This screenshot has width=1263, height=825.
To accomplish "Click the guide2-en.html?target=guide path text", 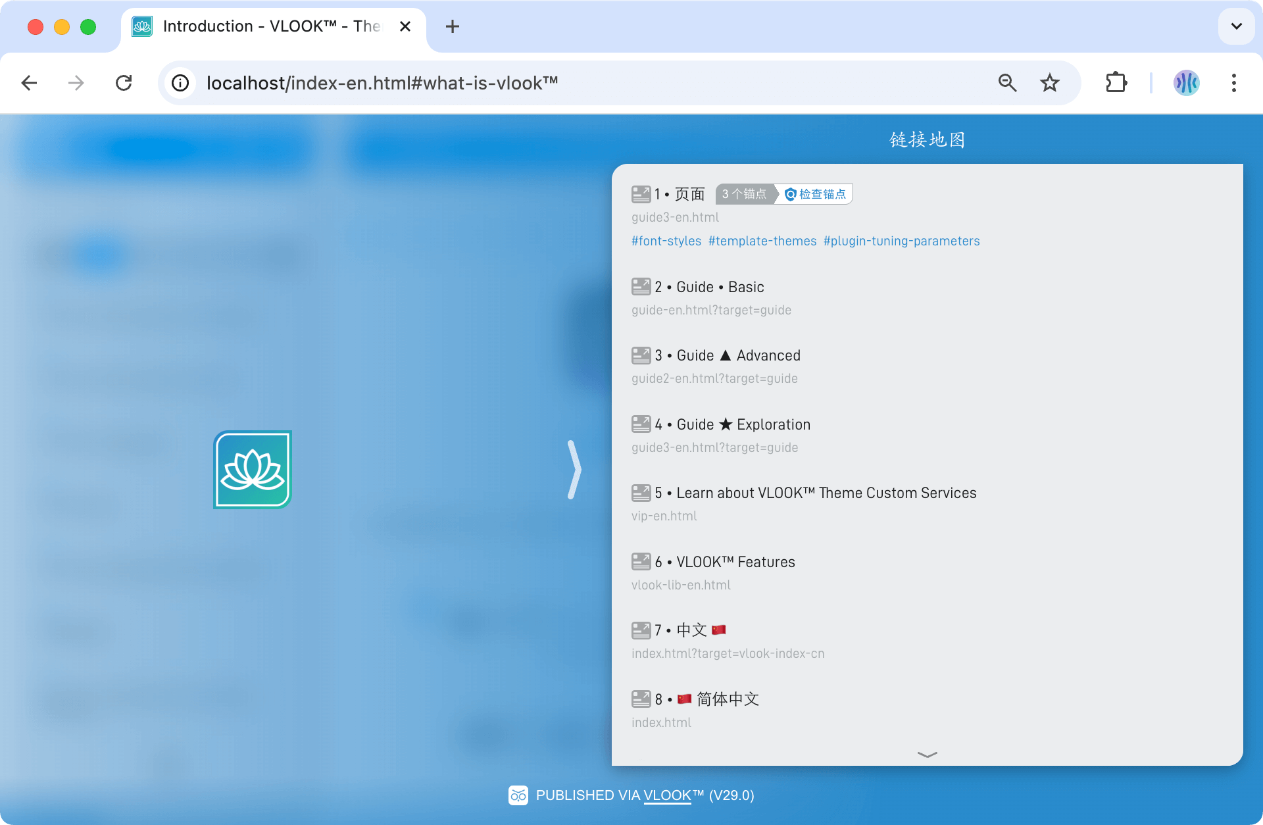I will pos(714,378).
